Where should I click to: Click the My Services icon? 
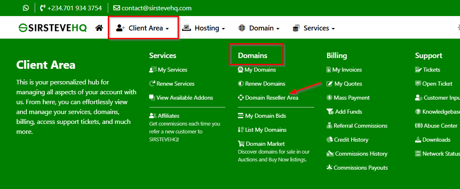[153, 70]
